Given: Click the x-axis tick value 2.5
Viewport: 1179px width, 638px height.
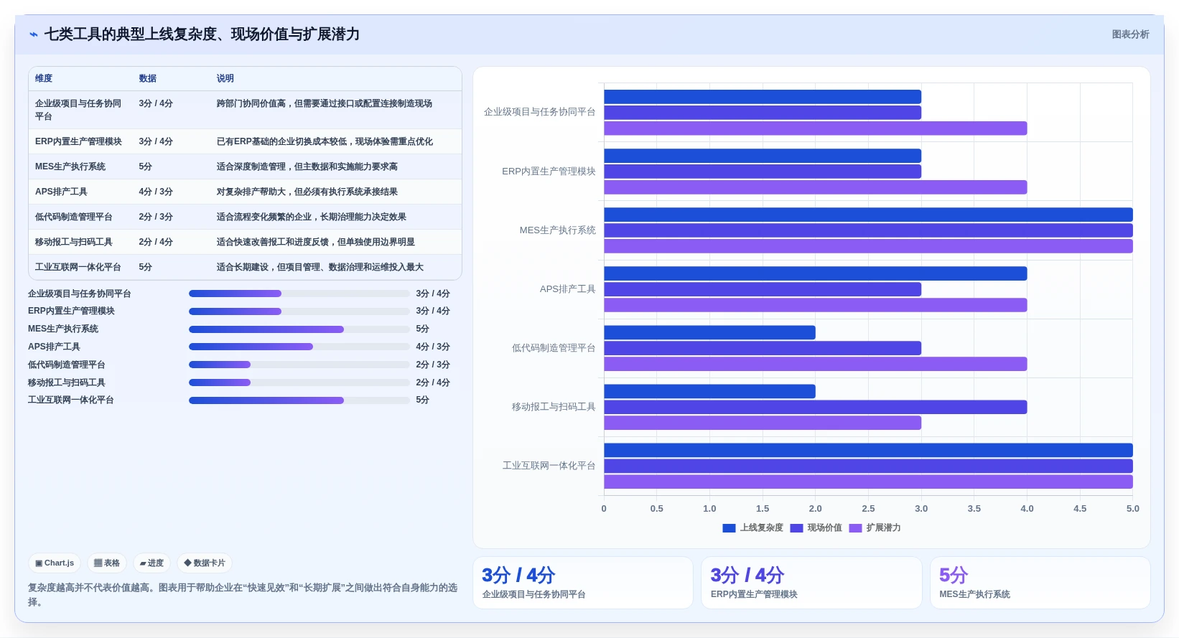Looking at the screenshot, I should tap(868, 509).
